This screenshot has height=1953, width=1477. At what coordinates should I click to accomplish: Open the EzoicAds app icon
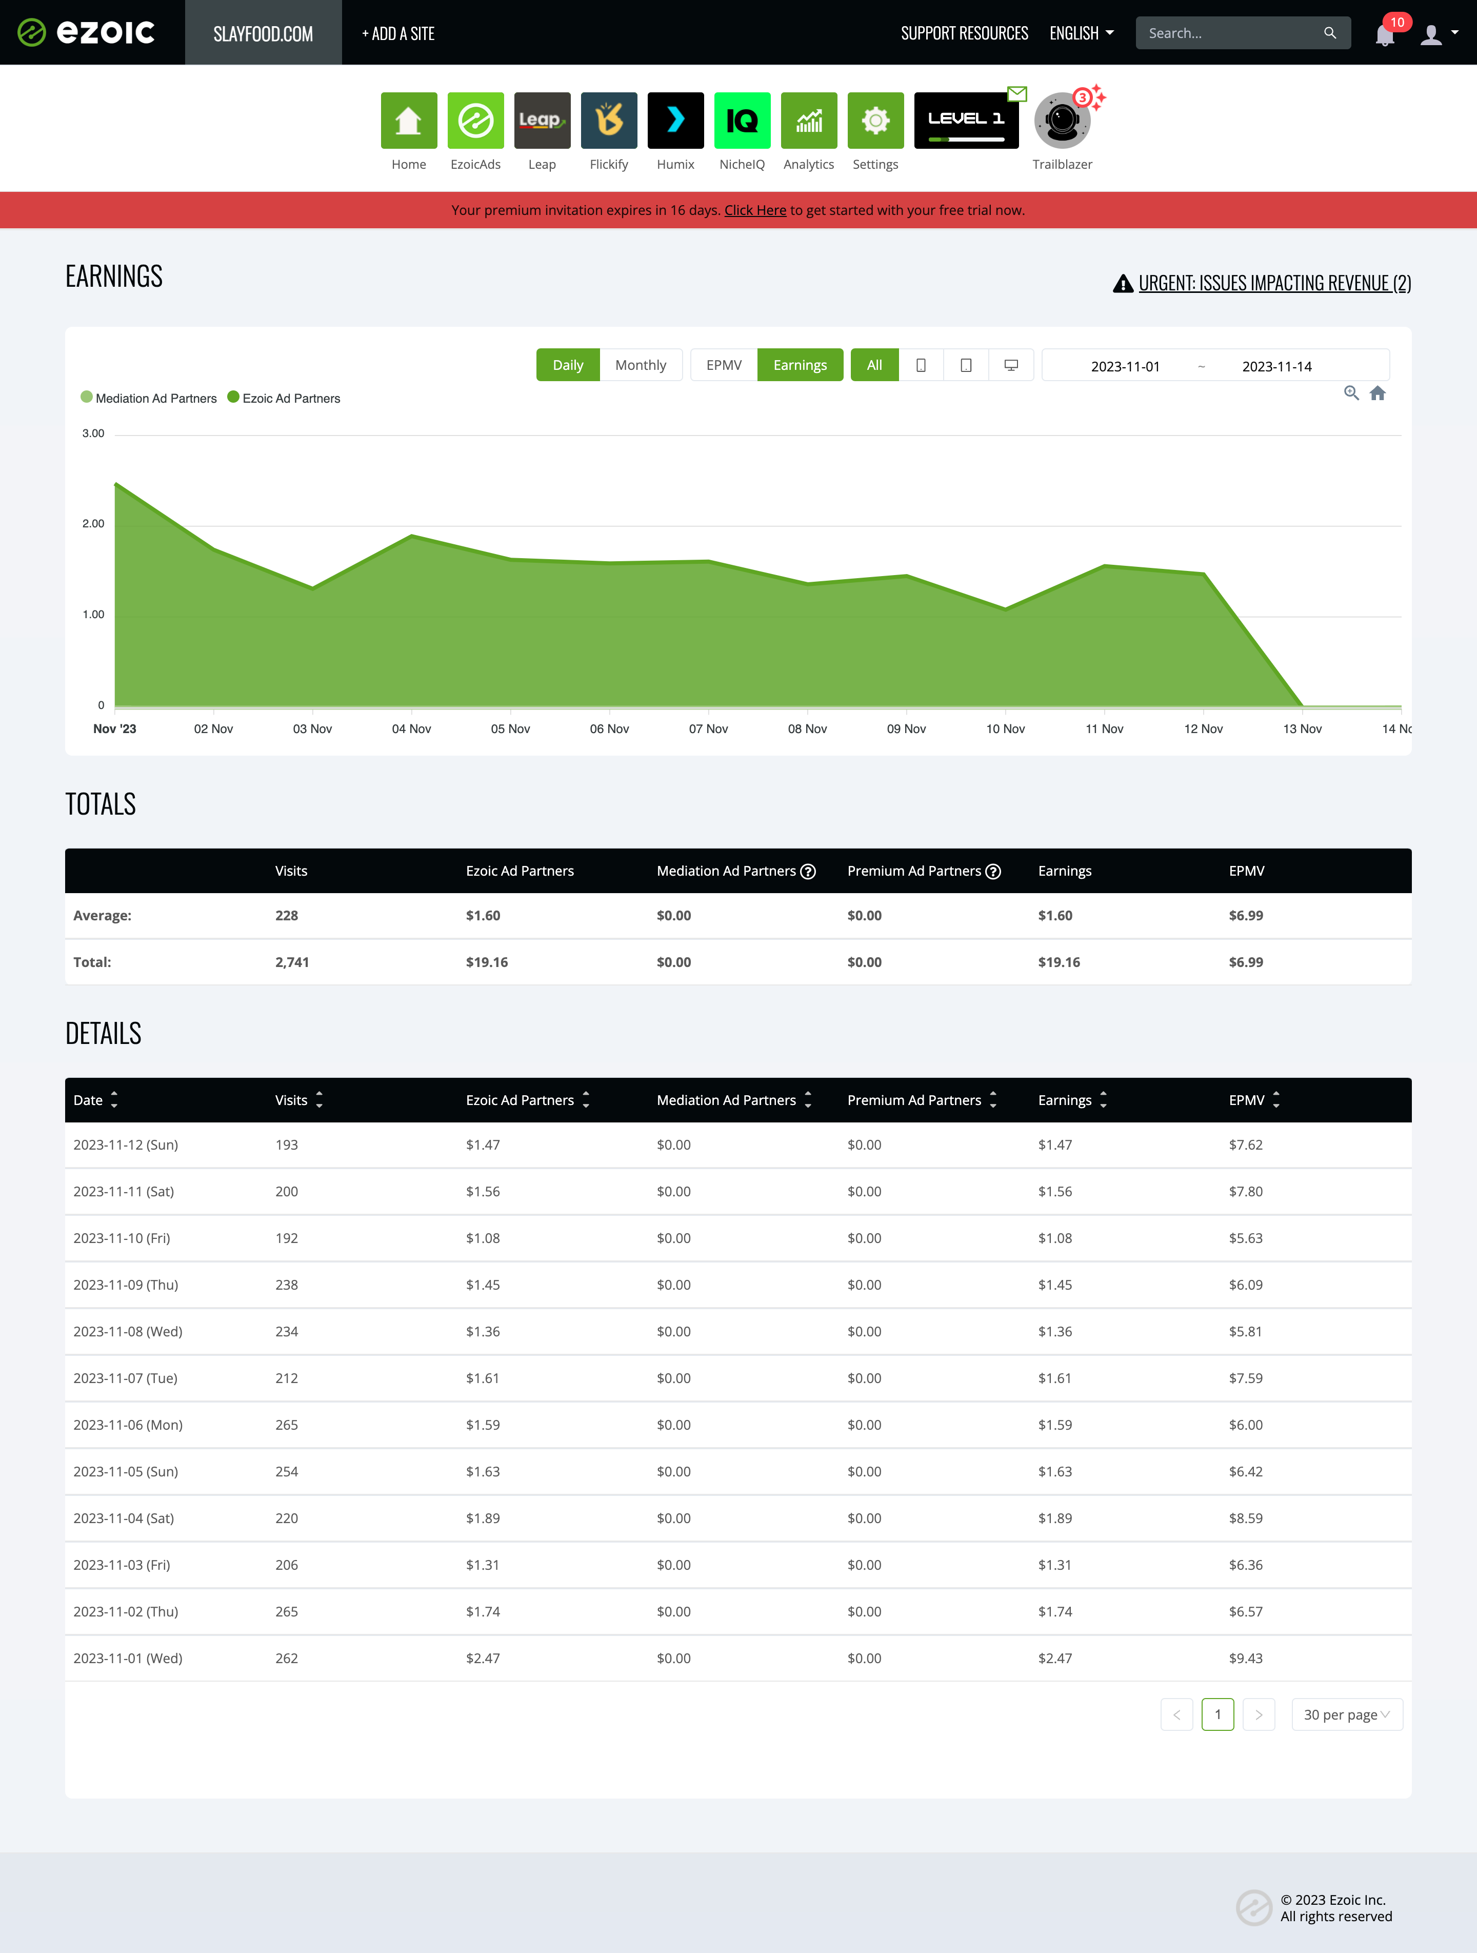click(475, 120)
